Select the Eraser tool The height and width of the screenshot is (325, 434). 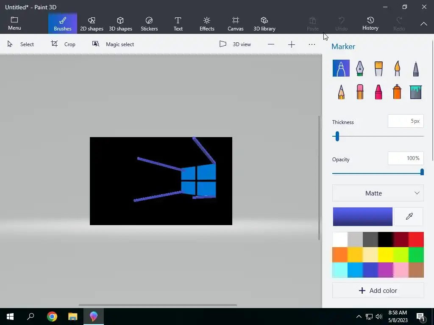coord(360,92)
